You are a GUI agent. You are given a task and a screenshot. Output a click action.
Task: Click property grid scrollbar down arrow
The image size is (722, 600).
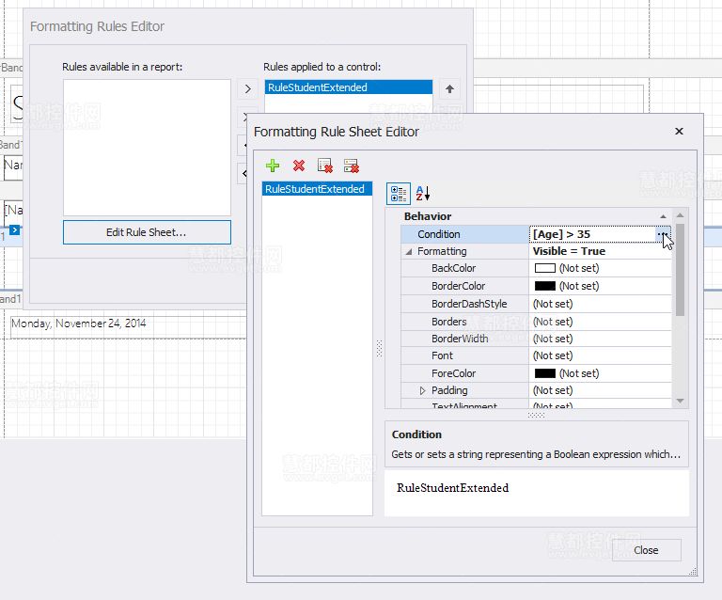point(680,401)
